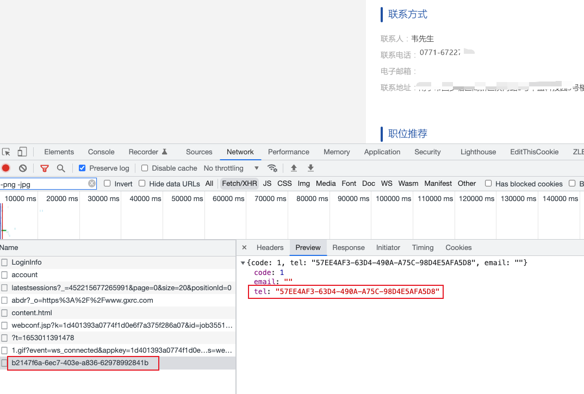Click the Recorder flask icon

pyautogui.click(x=165, y=152)
